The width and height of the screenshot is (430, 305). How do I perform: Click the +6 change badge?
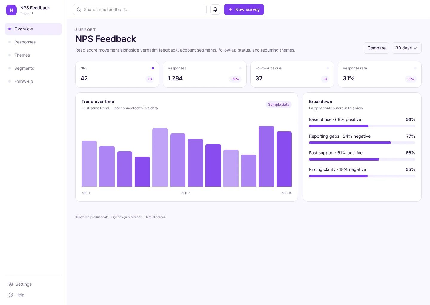(x=150, y=79)
